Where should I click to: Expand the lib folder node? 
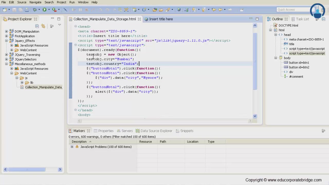[x=22, y=82]
